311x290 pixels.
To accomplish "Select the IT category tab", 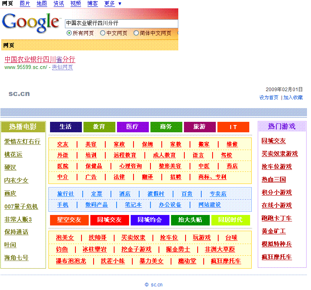I will point(233,127).
